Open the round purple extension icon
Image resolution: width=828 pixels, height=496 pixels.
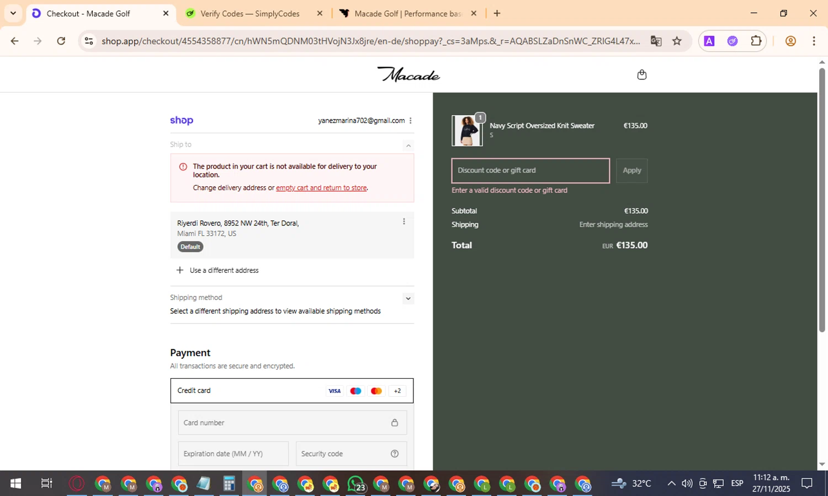click(733, 41)
